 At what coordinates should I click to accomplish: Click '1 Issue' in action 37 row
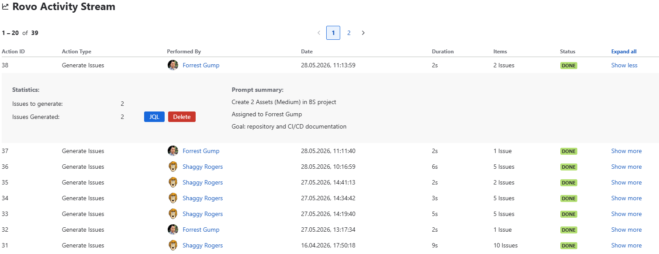tap(503, 151)
